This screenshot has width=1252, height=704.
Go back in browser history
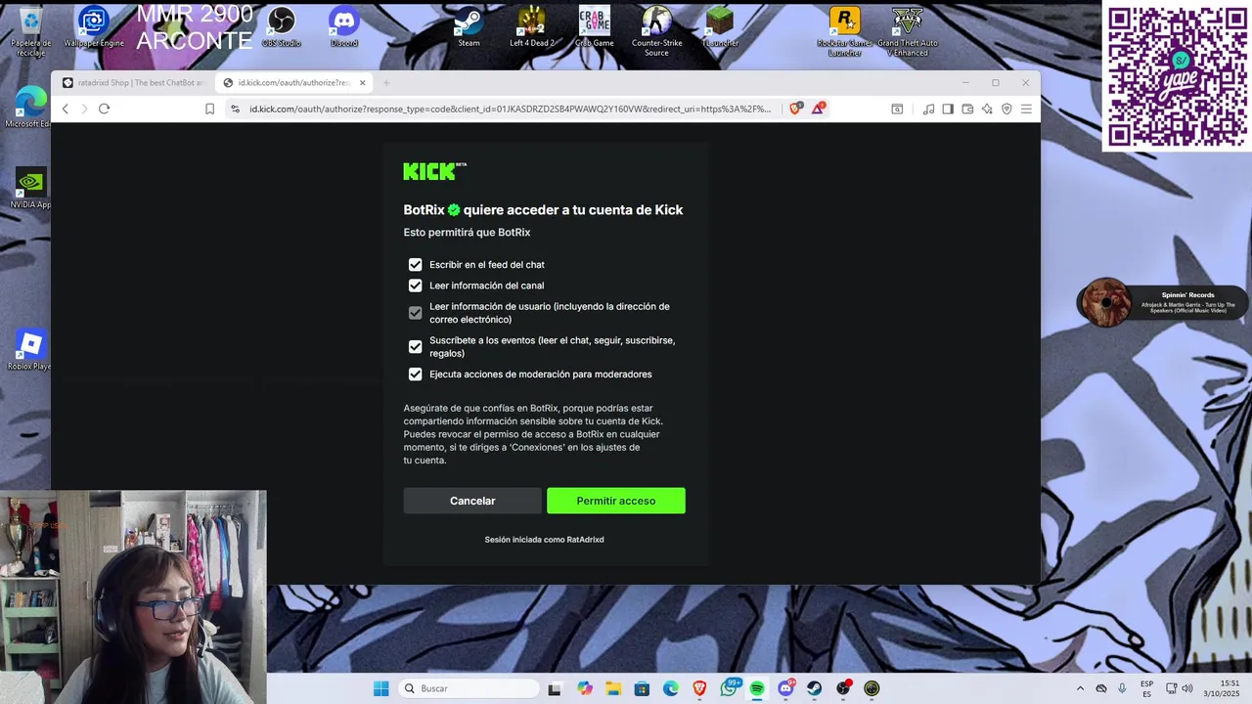click(66, 109)
